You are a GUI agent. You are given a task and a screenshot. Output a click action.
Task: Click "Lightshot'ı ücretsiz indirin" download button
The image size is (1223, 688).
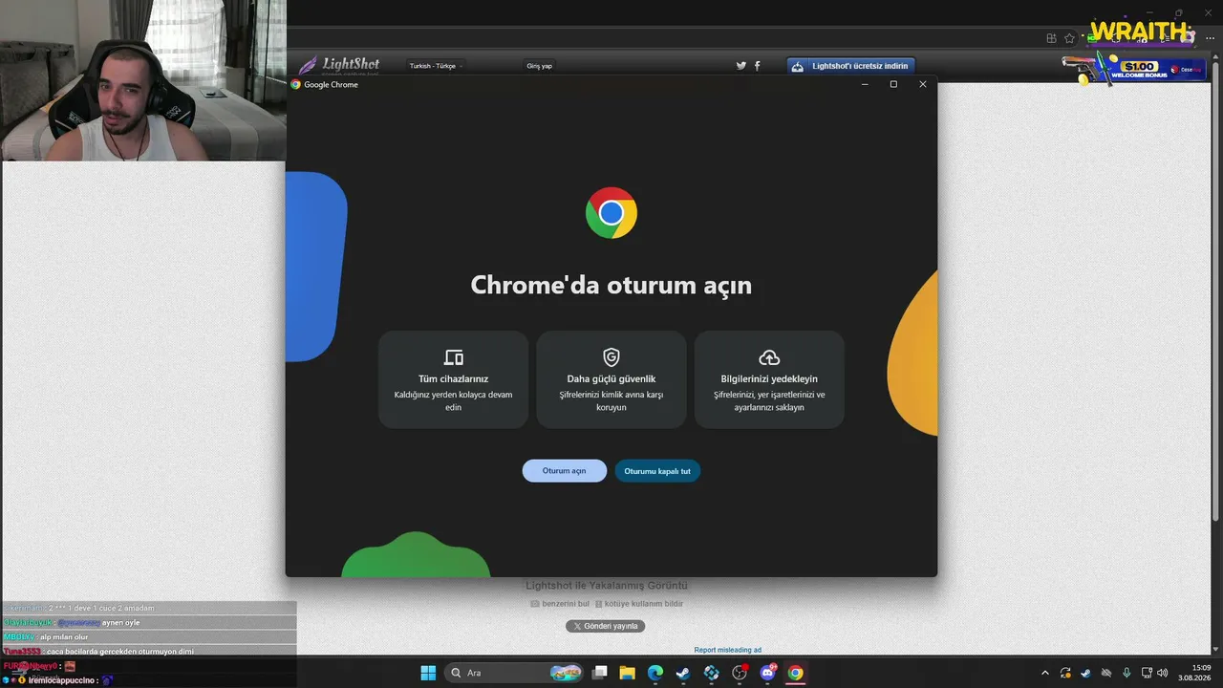point(851,66)
